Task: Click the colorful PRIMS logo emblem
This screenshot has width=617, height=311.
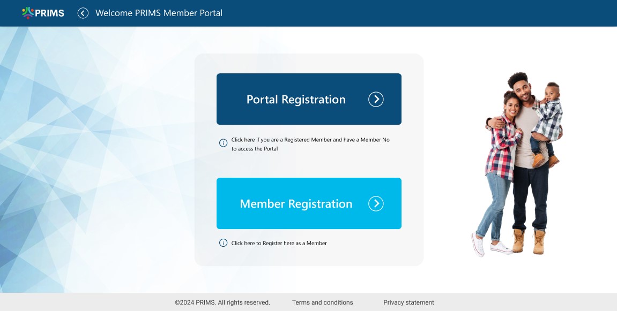Action: point(27,13)
